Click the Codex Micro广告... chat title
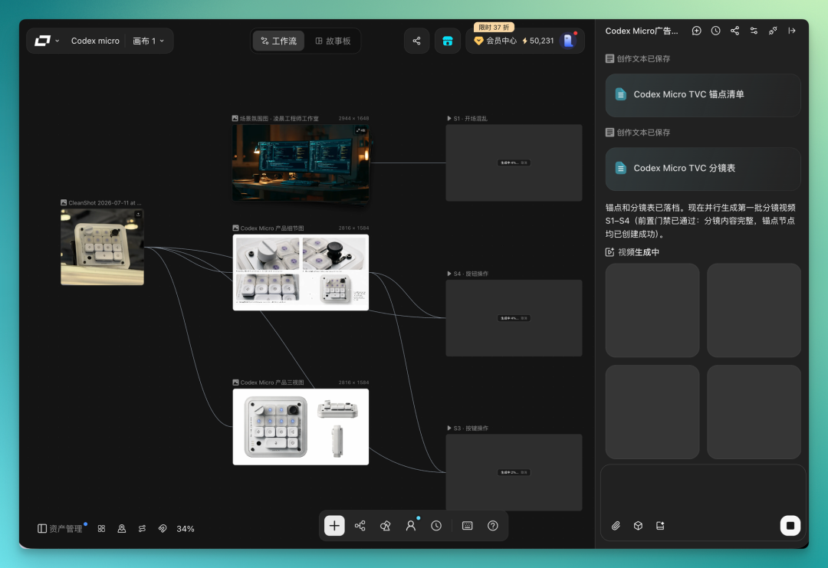 pos(642,31)
